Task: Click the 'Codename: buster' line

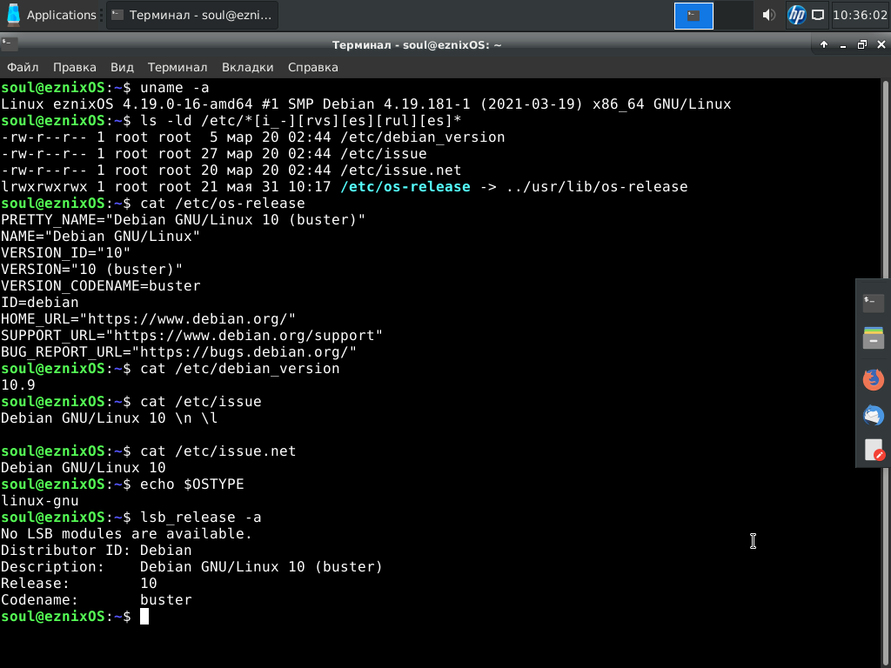Action: [x=96, y=600]
